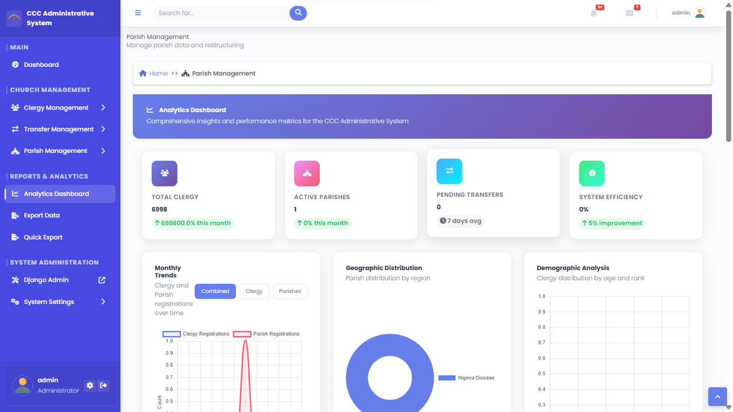Image resolution: width=733 pixels, height=412 pixels.
Task: Click the Home breadcrumb house icon
Action: [143, 73]
